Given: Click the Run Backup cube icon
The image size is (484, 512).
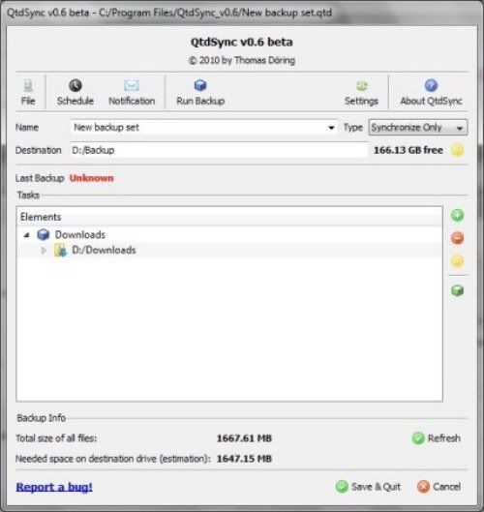Looking at the screenshot, I should [x=200, y=85].
